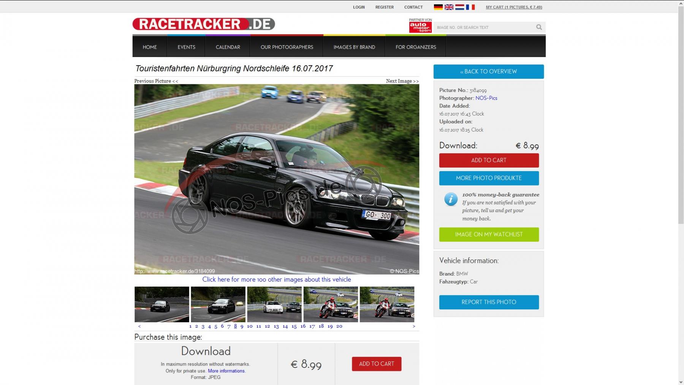The image size is (684, 385).
Task: Click the blue info icon by guarantee
Action: [451, 199]
